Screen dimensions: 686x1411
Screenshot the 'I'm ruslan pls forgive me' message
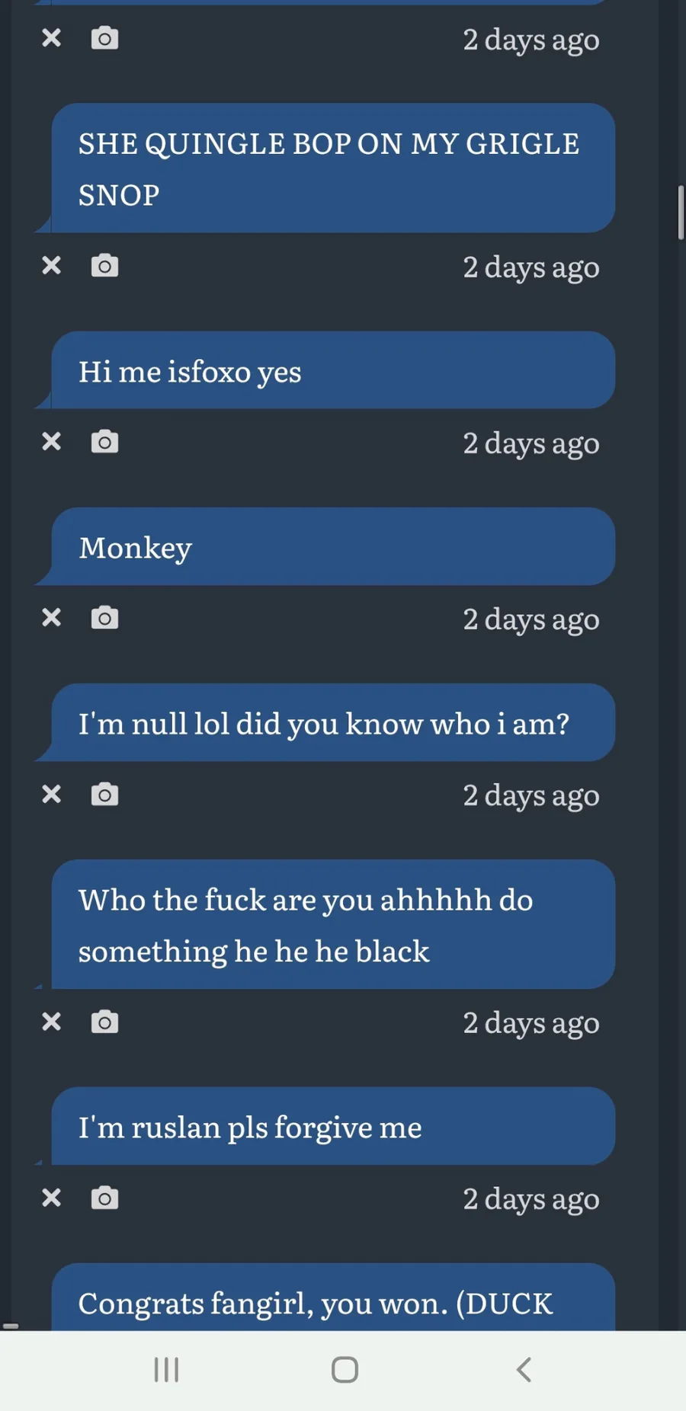pyautogui.click(x=104, y=1198)
